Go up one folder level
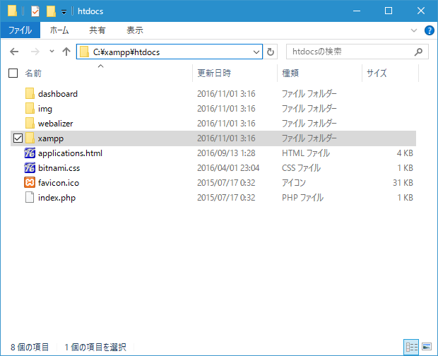 tap(66, 52)
